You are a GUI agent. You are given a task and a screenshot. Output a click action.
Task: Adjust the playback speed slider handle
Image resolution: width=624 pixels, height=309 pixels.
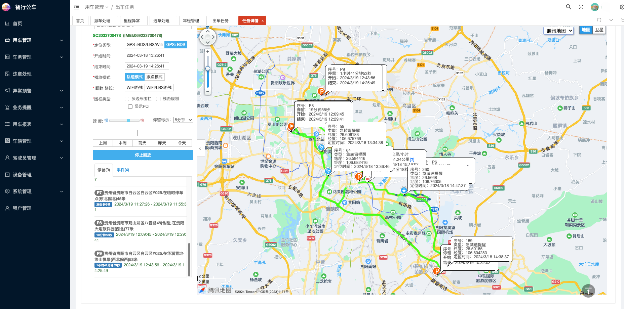tap(128, 121)
